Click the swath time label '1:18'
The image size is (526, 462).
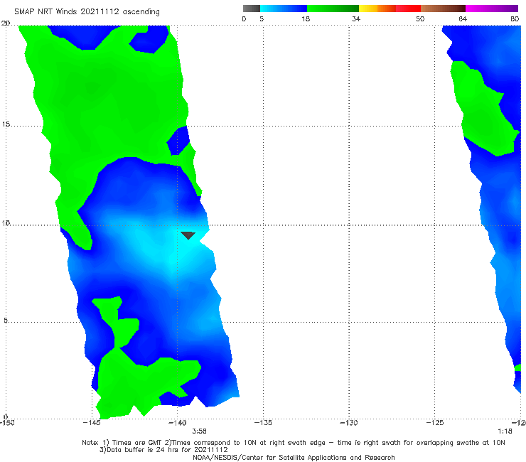pyautogui.click(x=505, y=431)
